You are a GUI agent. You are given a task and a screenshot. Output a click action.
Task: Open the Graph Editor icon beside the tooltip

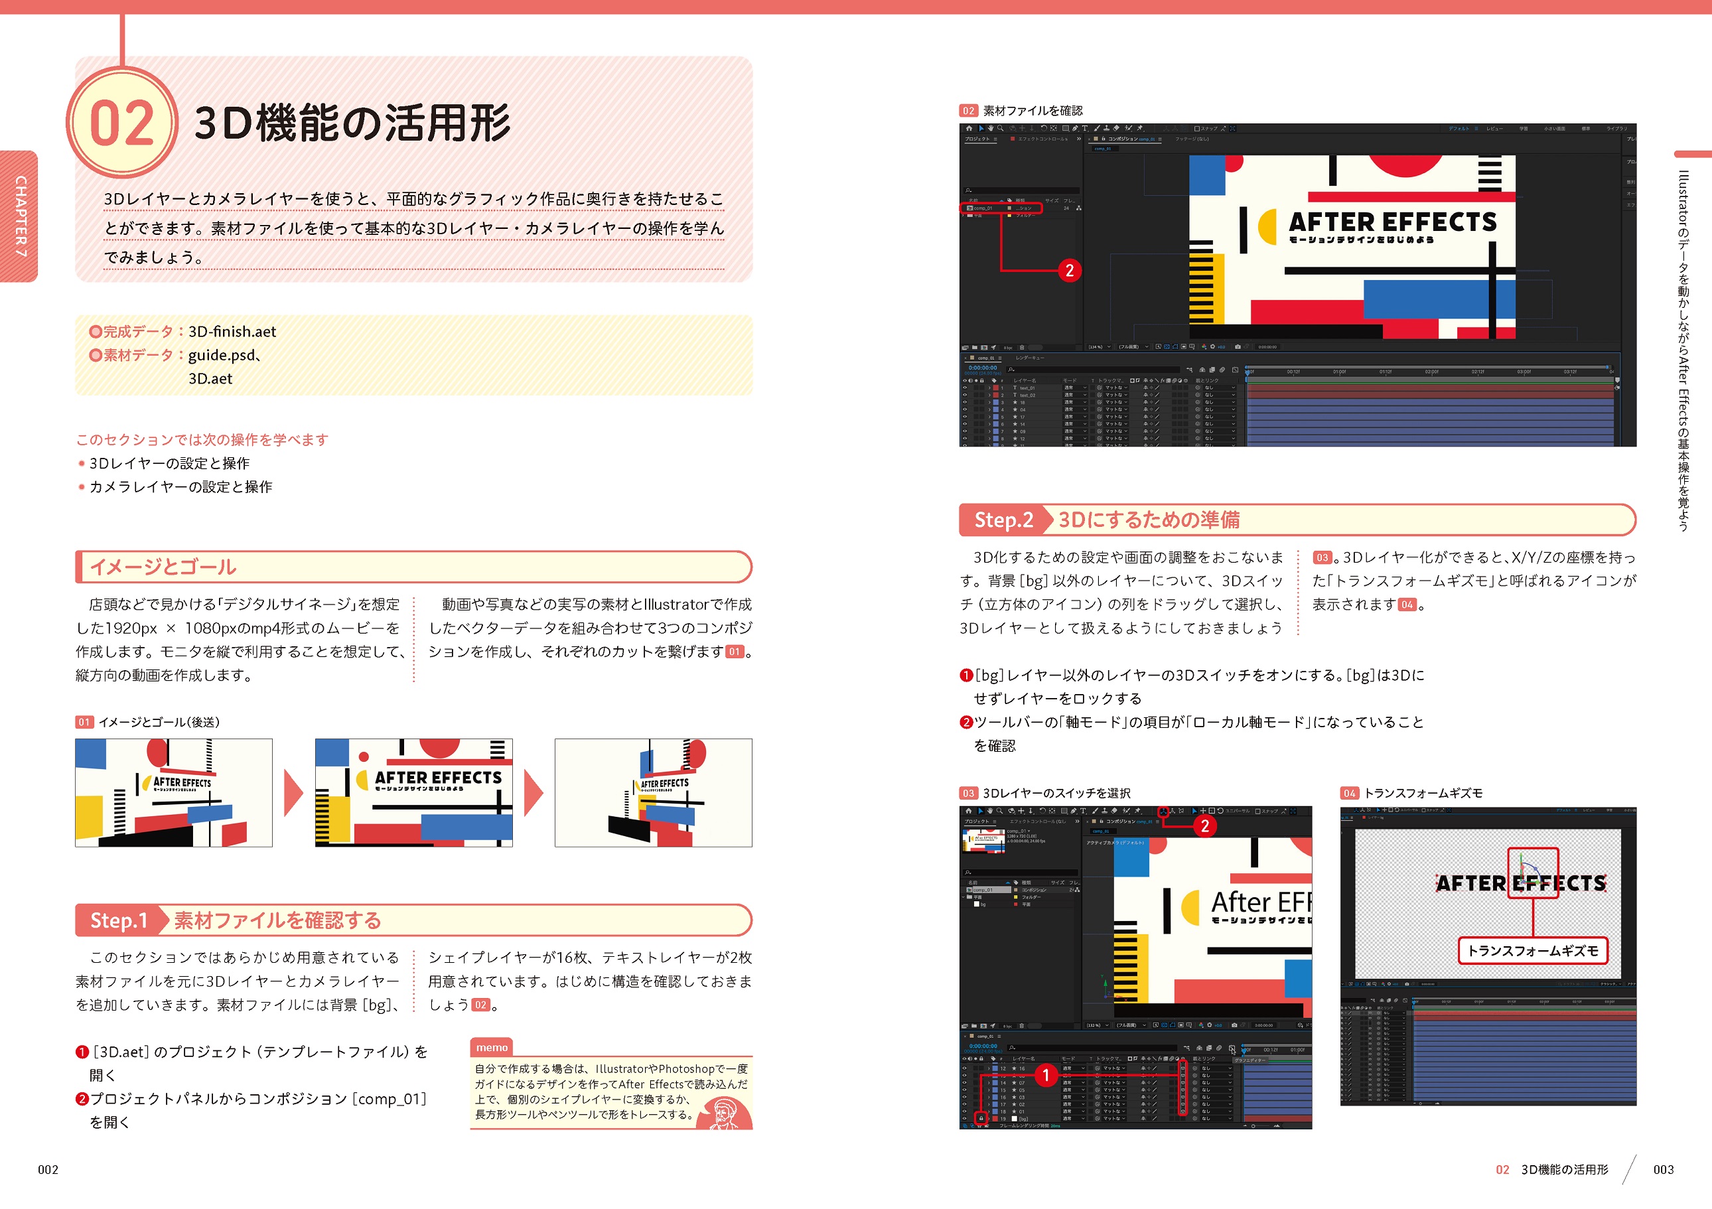coord(1232,1048)
